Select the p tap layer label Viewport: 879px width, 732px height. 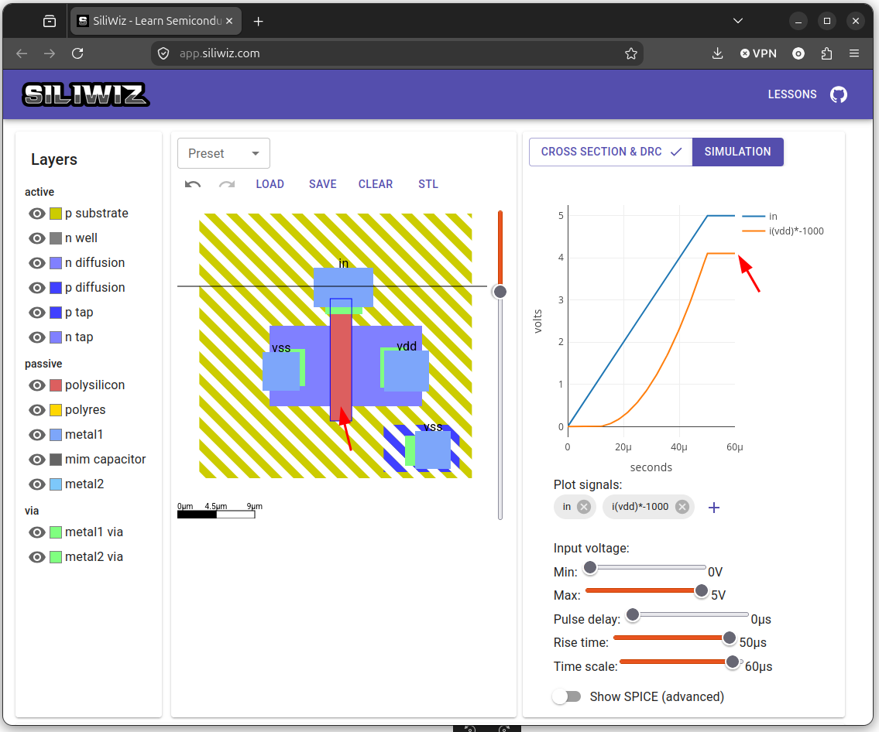(79, 313)
